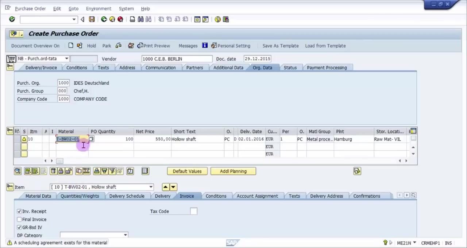Uncheck the GR-Bsd IV checkbox
The width and height of the screenshot is (467, 248).
point(19,227)
